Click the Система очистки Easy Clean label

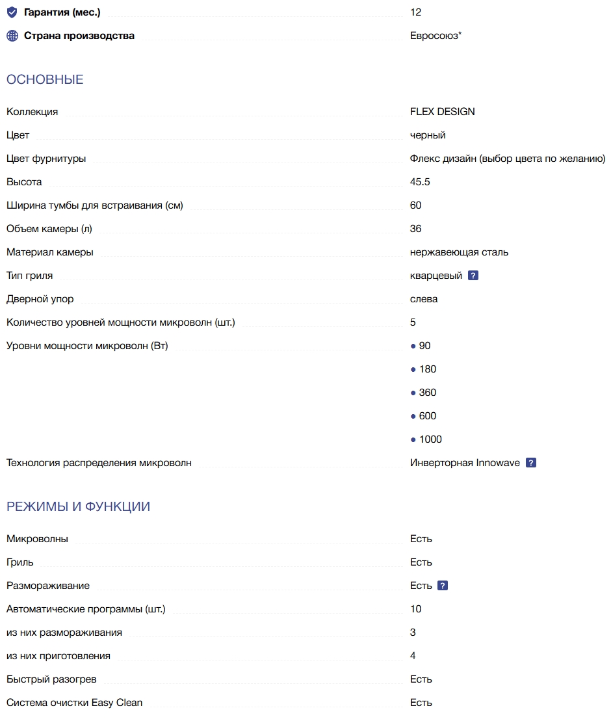coord(74,703)
